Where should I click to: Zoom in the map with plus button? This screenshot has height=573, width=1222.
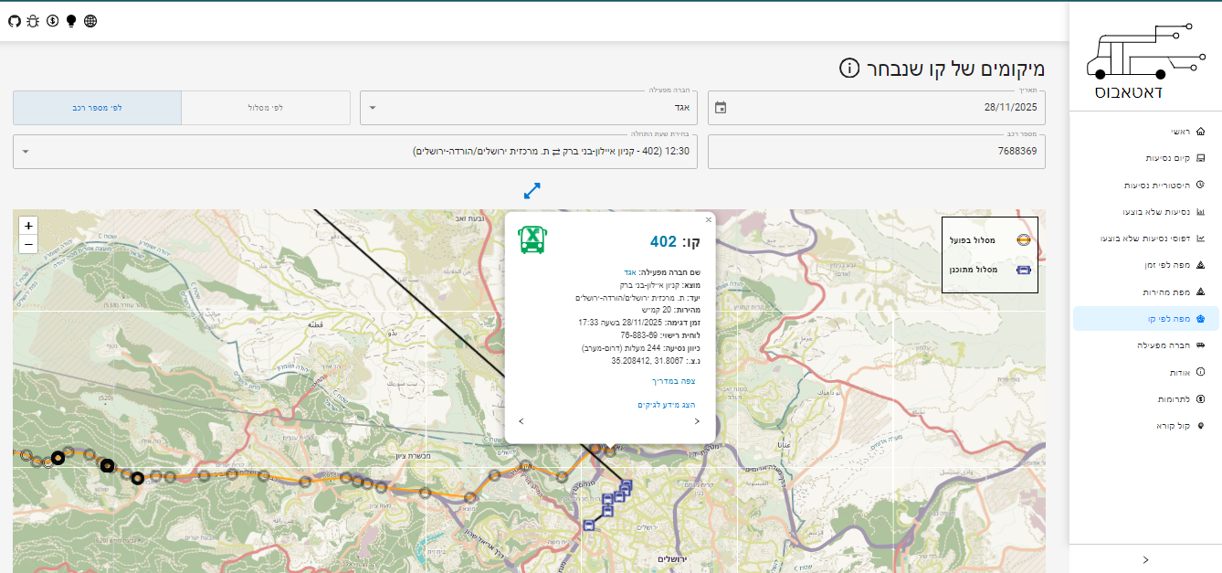pos(28,226)
